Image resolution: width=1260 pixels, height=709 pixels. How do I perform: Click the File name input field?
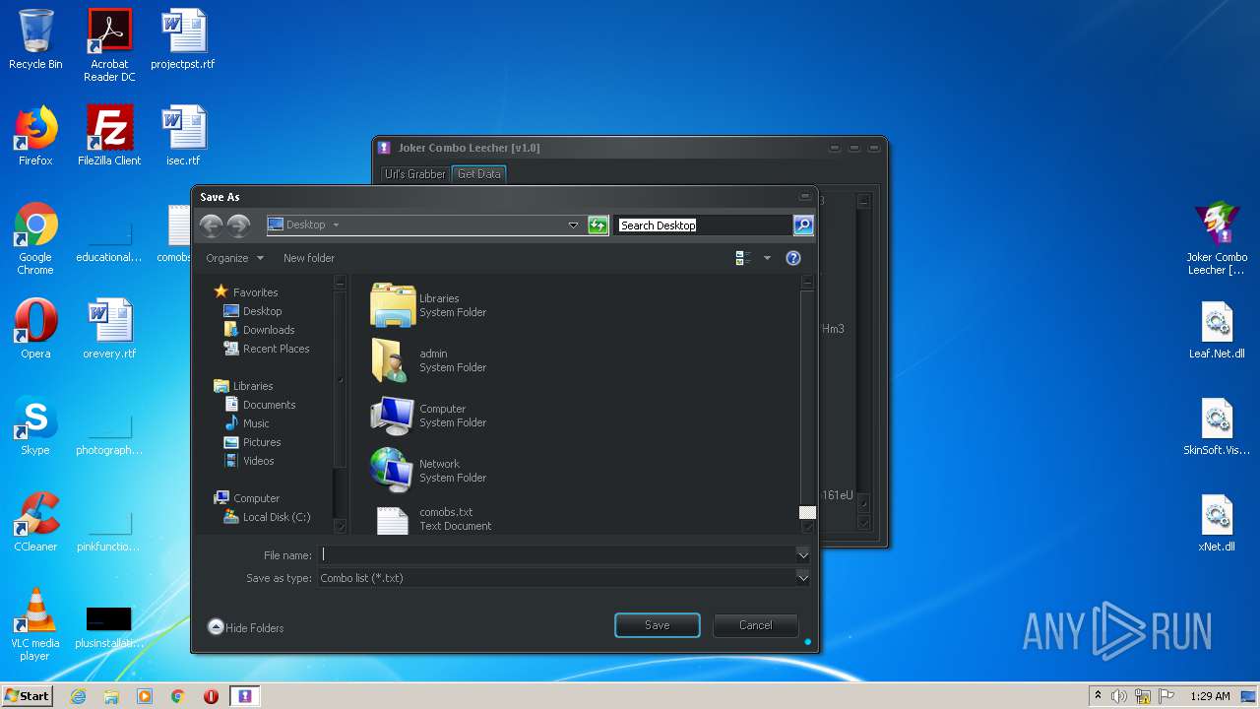(556, 554)
